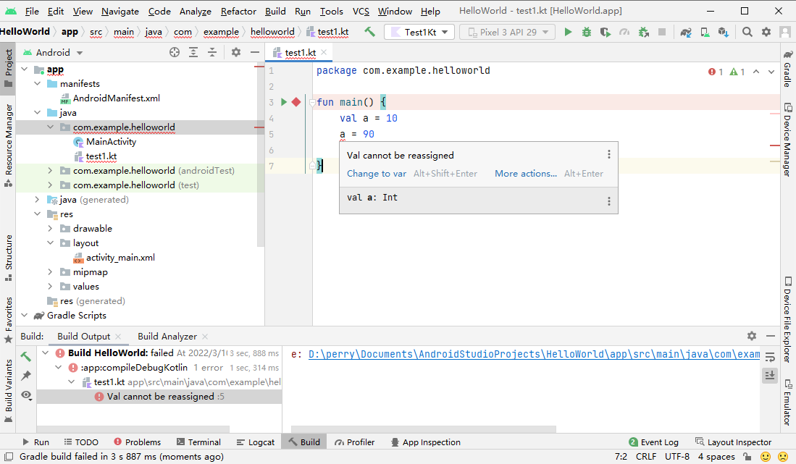Open the Pixel 3 API 29 device dropdown
Screen dimensions: 796x464
pyautogui.click(x=507, y=32)
